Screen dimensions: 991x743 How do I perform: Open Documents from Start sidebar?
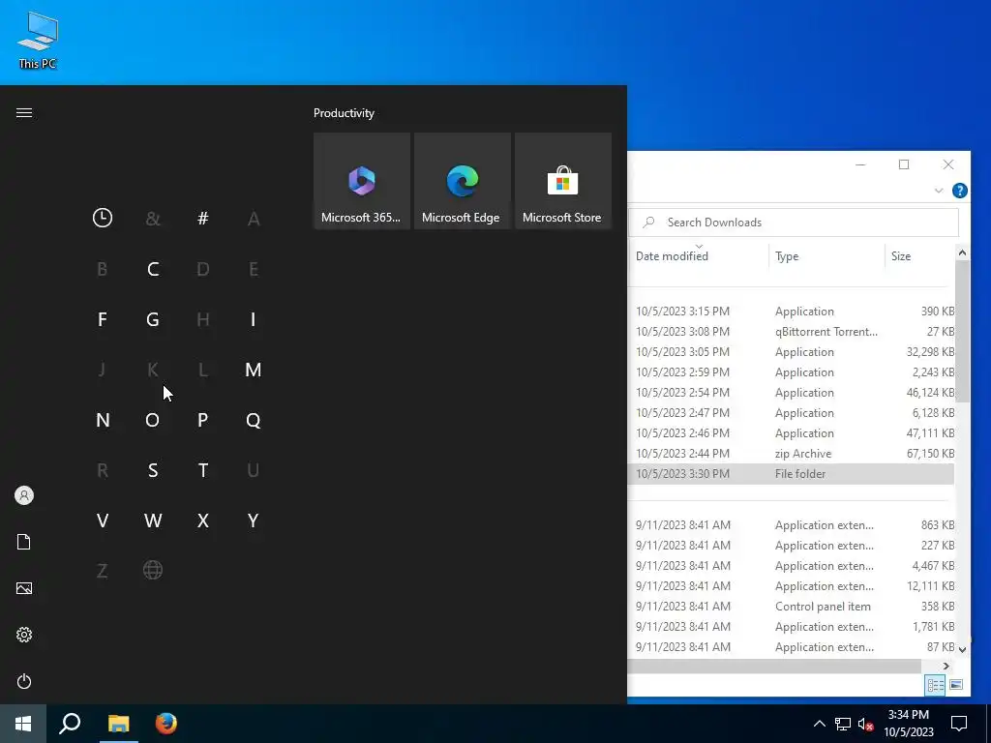tap(24, 542)
